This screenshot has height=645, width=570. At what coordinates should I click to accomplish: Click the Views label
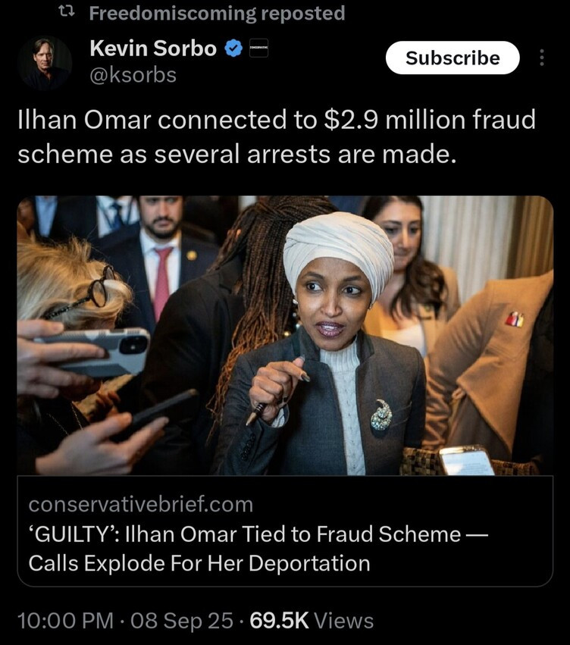344,620
